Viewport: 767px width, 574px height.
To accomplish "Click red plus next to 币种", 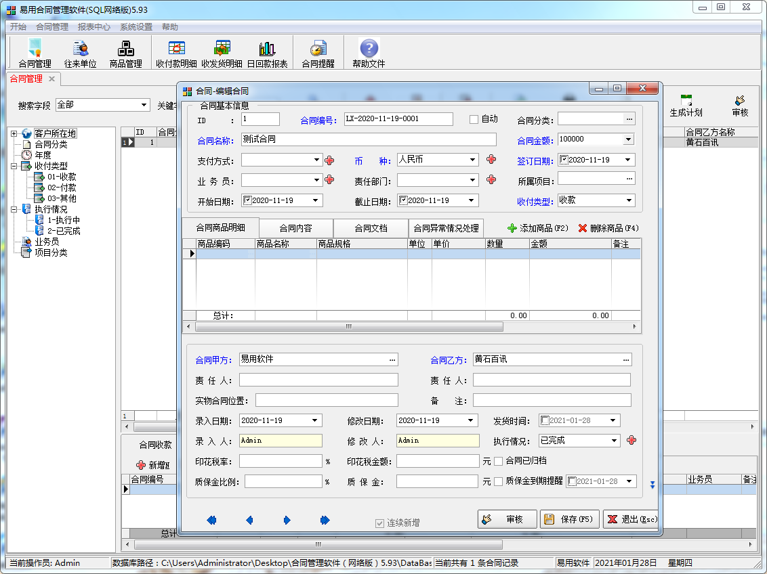I will pos(492,159).
